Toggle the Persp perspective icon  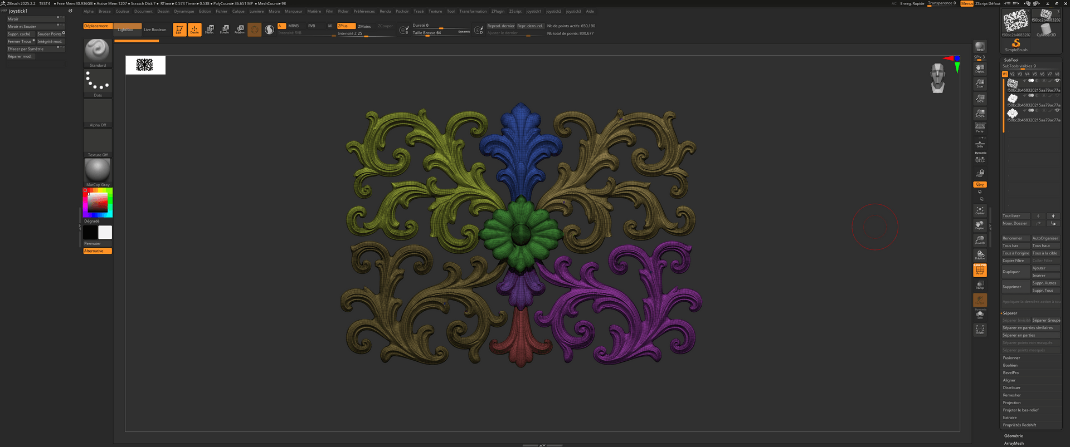point(980,128)
